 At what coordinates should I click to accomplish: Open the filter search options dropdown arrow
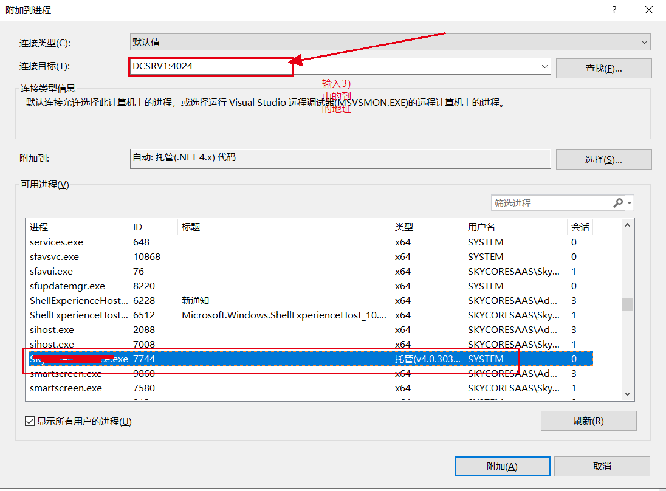630,203
